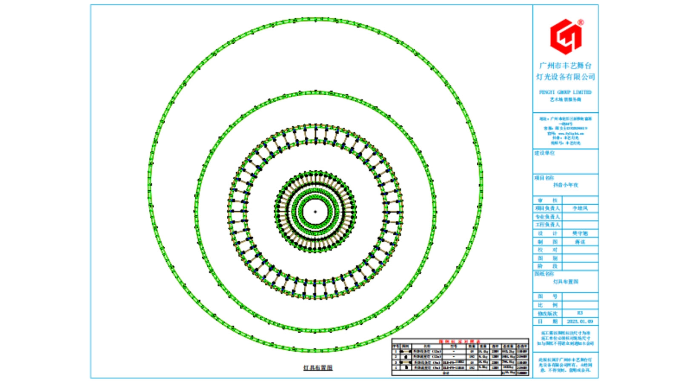The width and height of the screenshot is (681, 383).
Task: Click the 制图 drafter name cell
Action: point(580,242)
